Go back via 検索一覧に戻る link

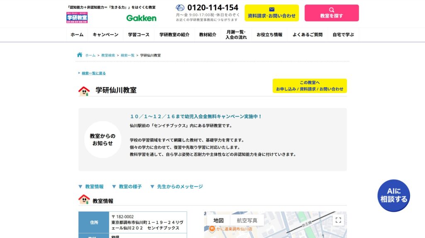click(x=93, y=73)
